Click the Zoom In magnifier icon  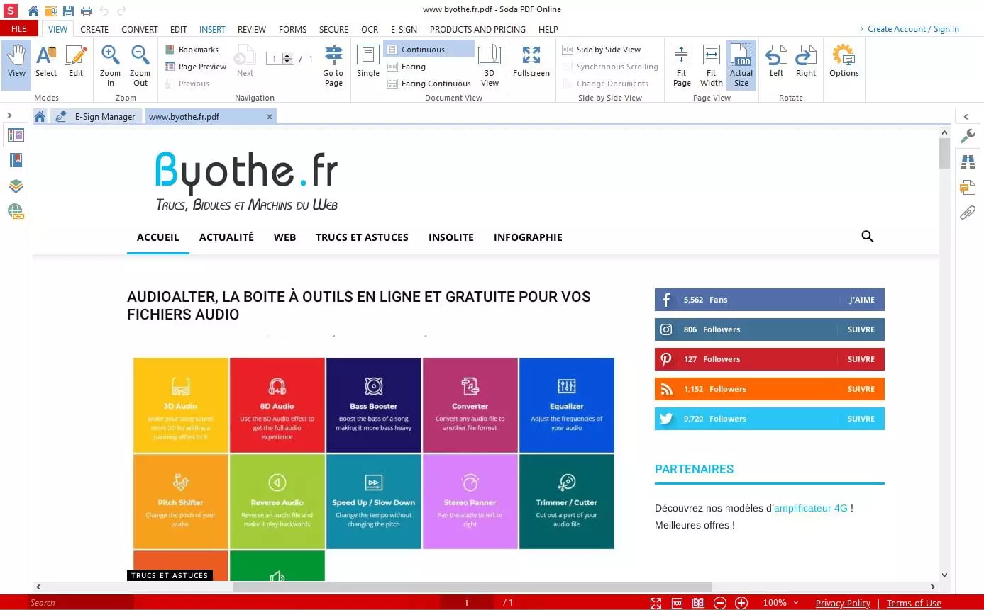tap(110, 57)
